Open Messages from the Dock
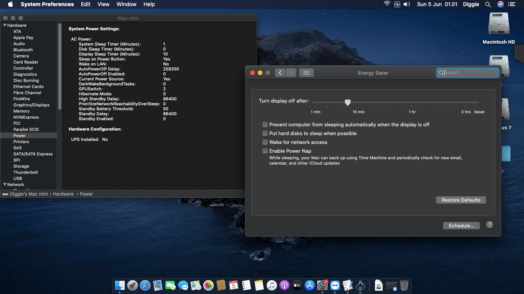The height and width of the screenshot is (294, 524). pos(183,285)
